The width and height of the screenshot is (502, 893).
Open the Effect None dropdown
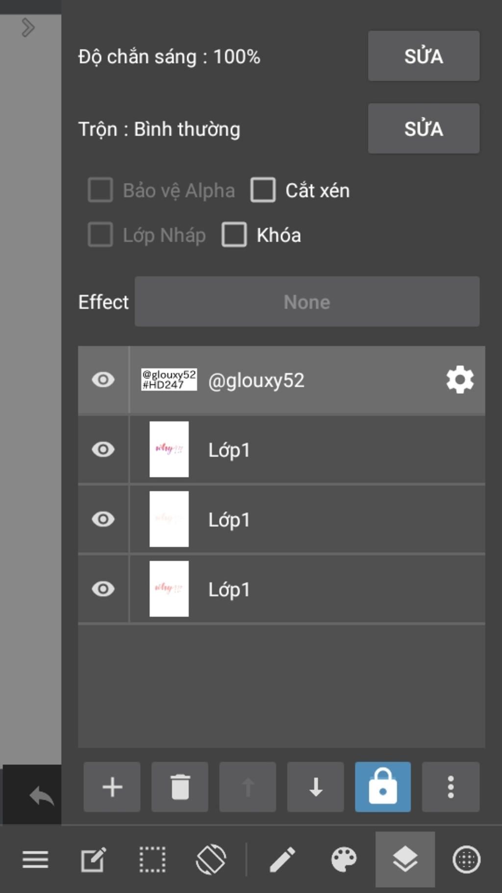[x=307, y=302]
